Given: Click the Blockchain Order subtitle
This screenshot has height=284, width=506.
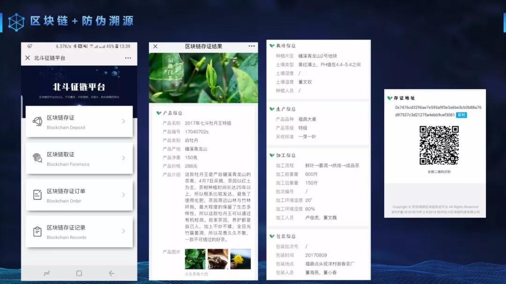Looking at the screenshot, I should click(64, 201).
